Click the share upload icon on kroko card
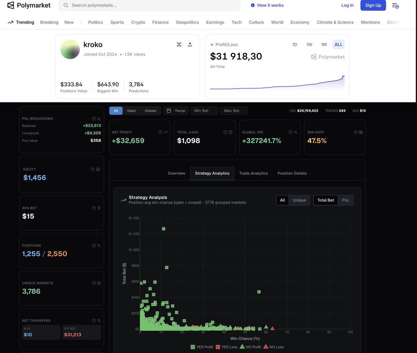Image resolution: width=417 pixels, height=353 pixels. 190,44
